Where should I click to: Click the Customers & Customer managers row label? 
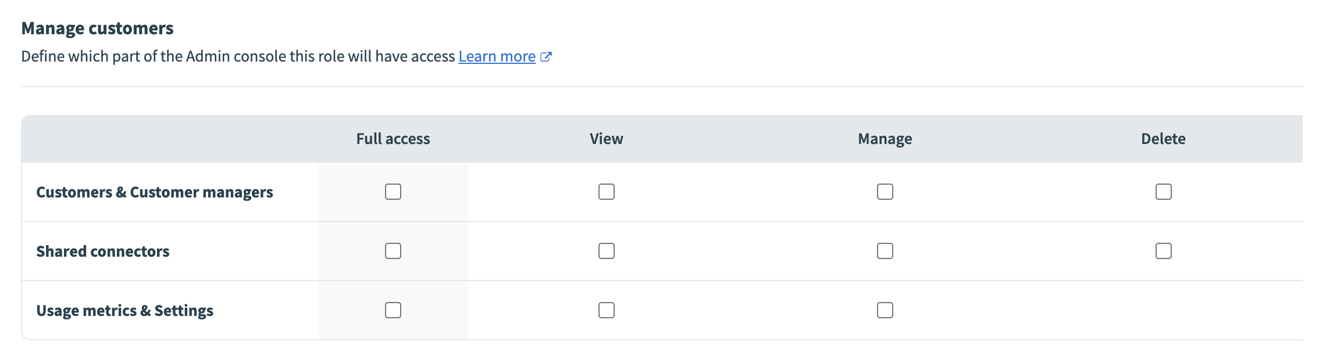[x=155, y=192]
